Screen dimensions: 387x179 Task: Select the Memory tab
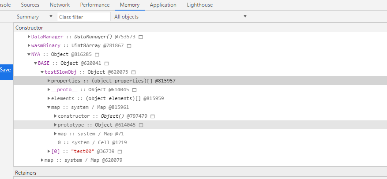130,5
